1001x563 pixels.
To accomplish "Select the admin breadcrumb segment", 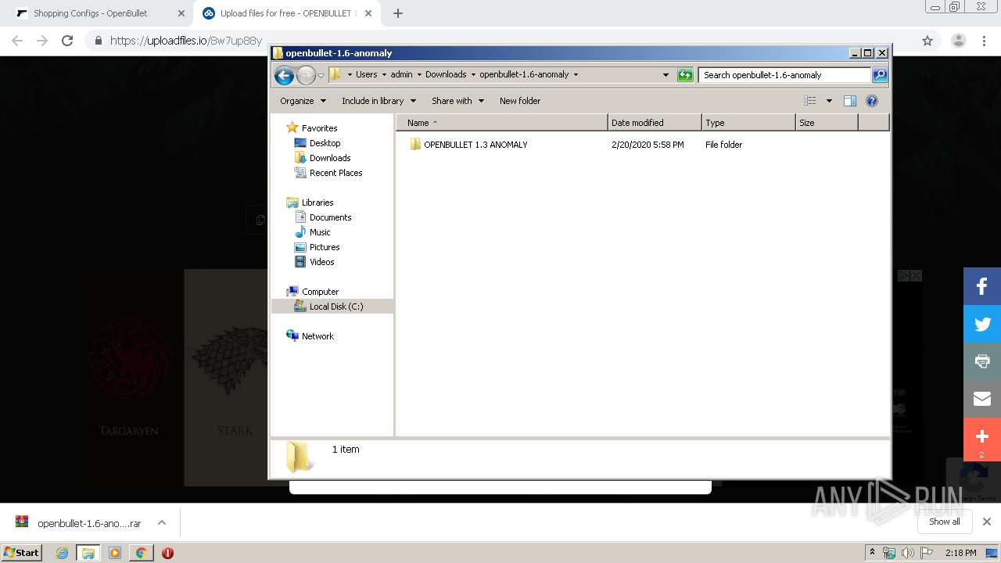I will [x=401, y=74].
